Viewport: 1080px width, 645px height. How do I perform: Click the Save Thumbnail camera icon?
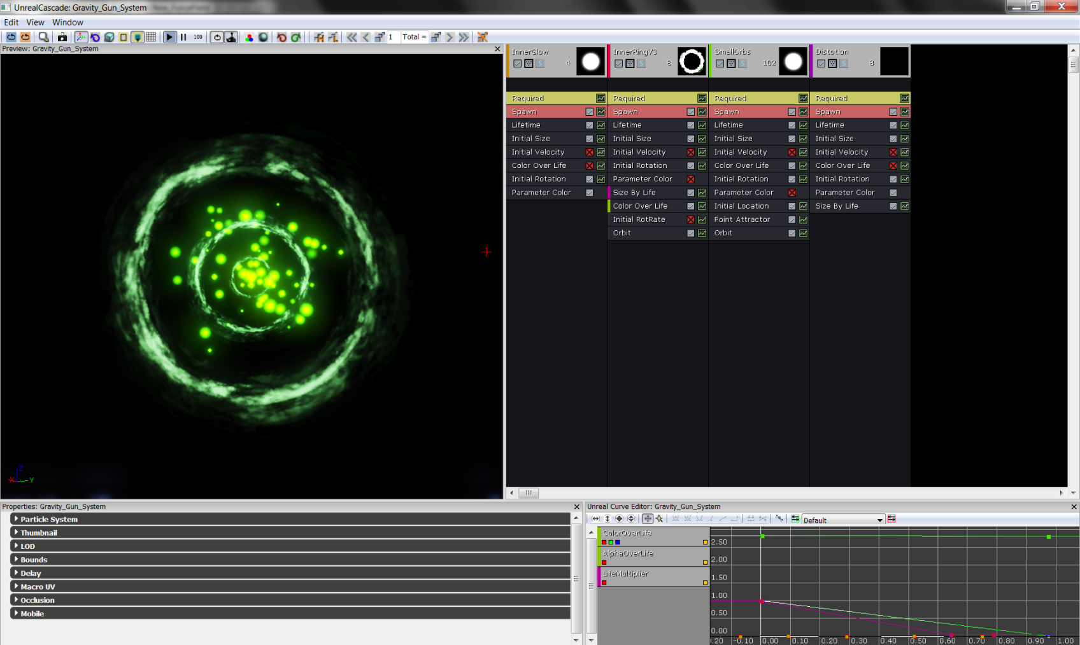[62, 38]
